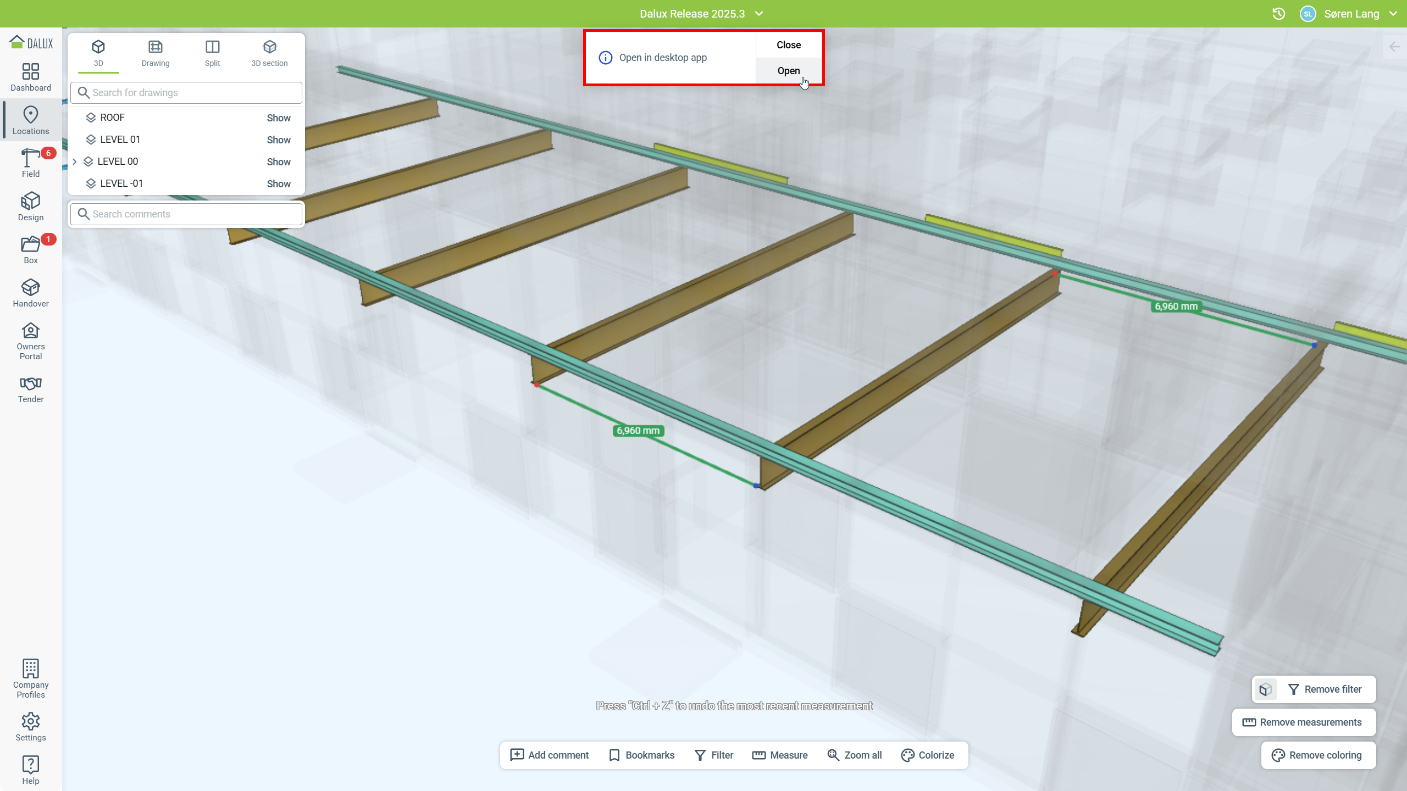
Task: Expand the LEVEL 00 tree item
Action: [75, 161]
